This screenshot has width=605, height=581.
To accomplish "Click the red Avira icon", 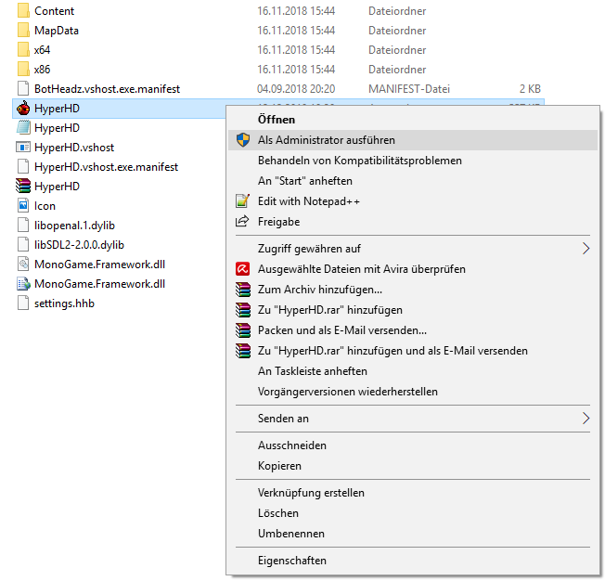I will (243, 268).
